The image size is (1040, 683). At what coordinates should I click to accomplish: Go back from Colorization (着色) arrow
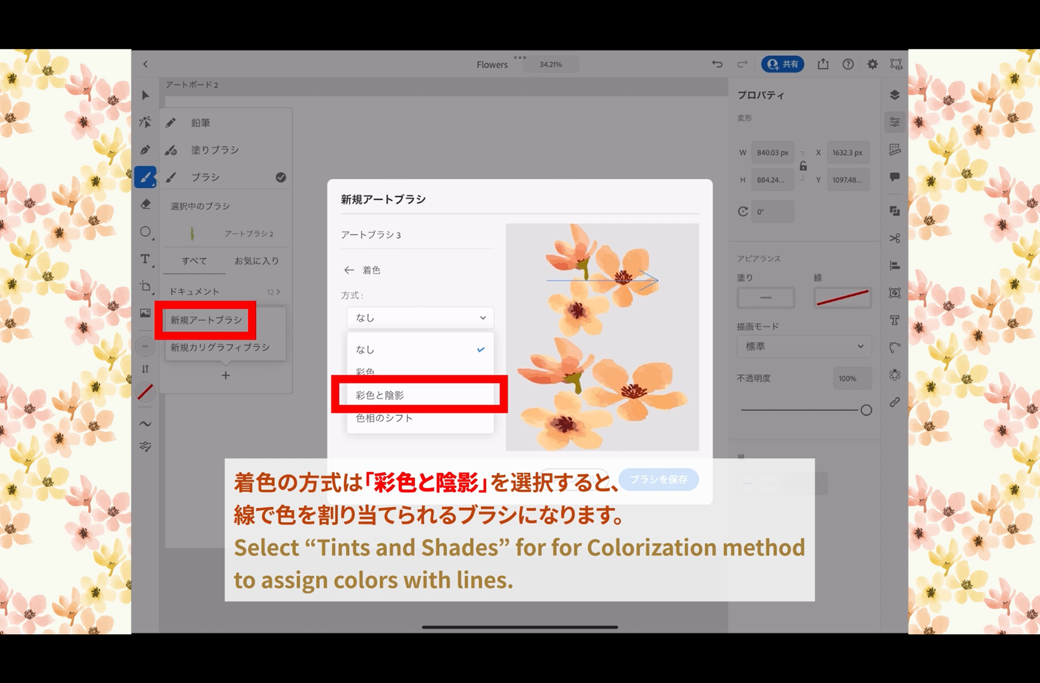click(x=349, y=270)
